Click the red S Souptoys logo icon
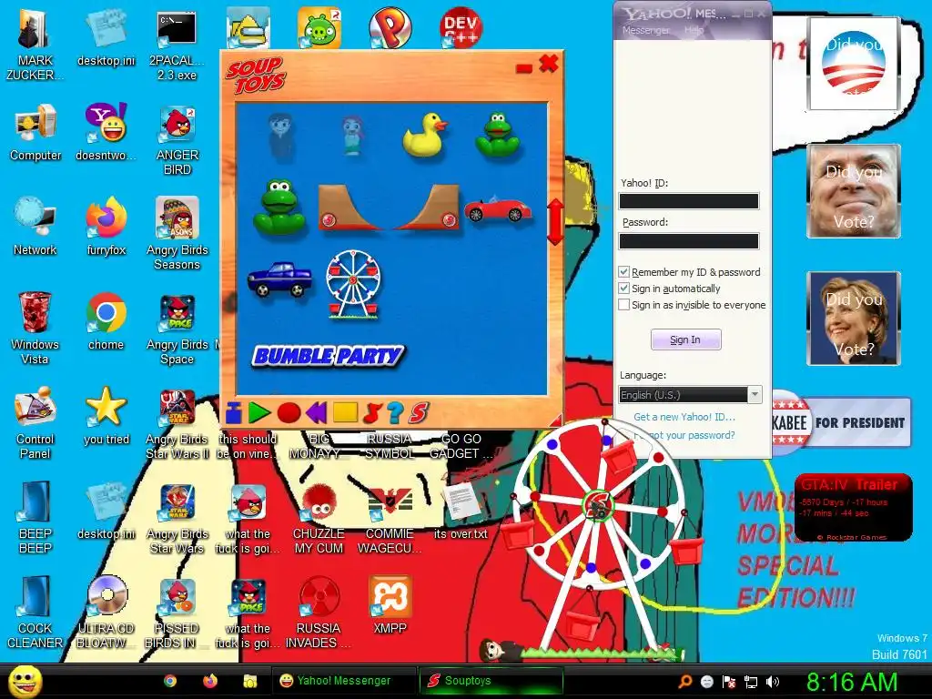 419,412
